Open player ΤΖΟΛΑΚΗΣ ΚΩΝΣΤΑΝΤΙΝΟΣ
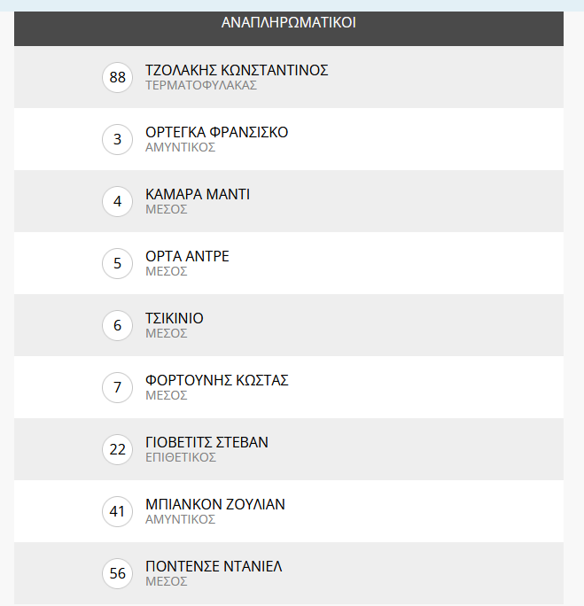 (x=237, y=70)
